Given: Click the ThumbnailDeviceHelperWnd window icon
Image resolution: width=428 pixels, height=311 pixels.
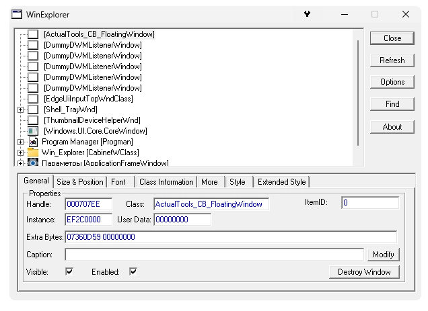Looking at the screenshot, I should [33, 120].
